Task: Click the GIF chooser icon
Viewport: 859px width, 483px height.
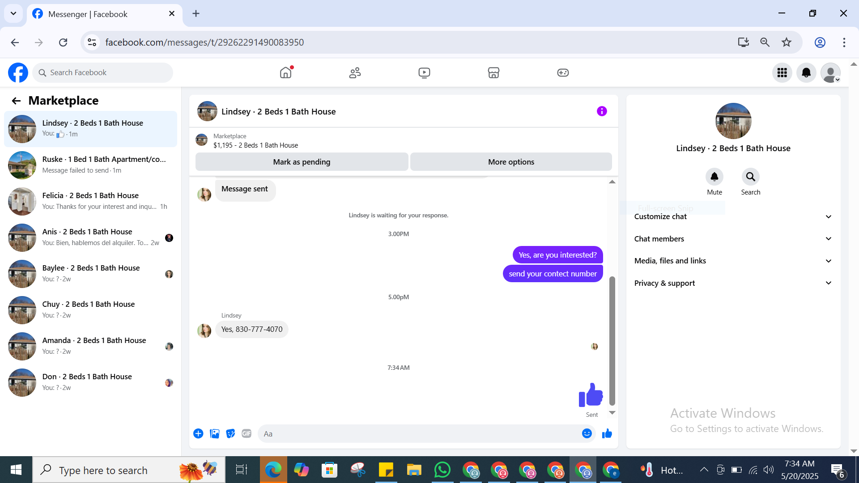Action: pos(247,433)
